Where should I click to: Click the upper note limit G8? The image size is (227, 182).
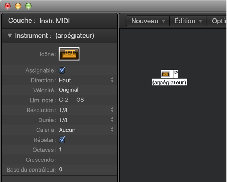point(80,100)
